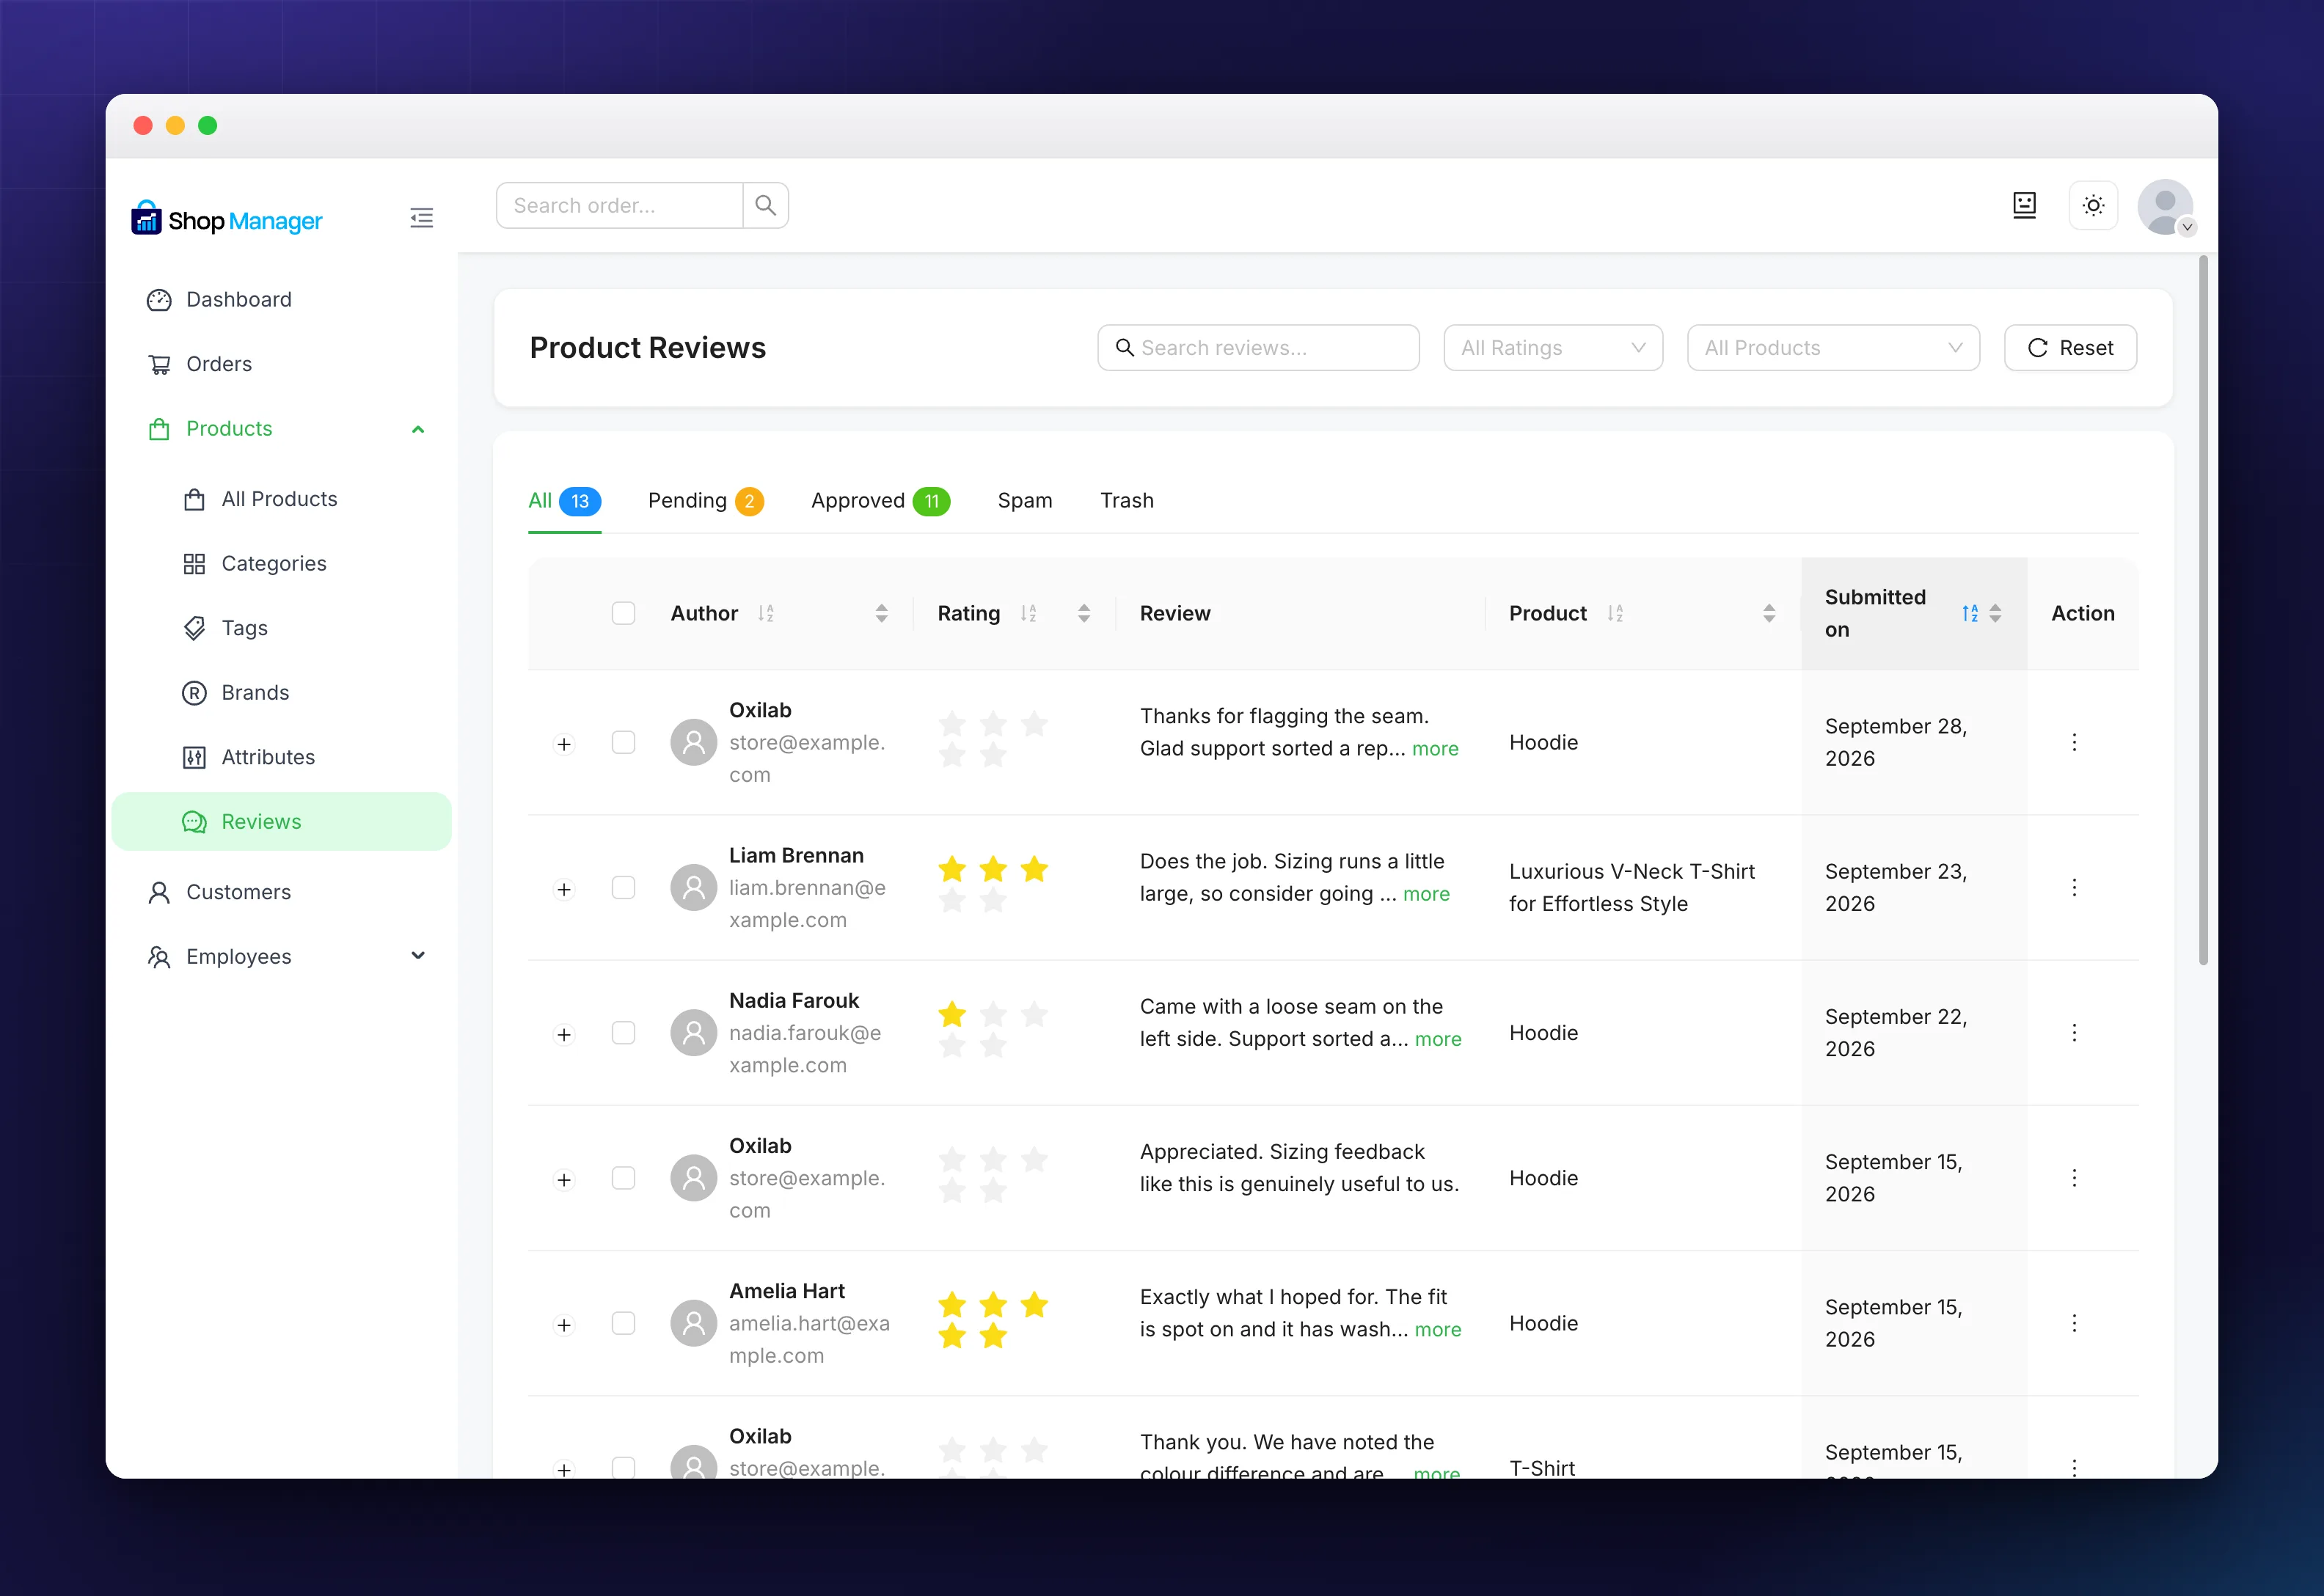Open Categories under Products

[x=282, y=563]
